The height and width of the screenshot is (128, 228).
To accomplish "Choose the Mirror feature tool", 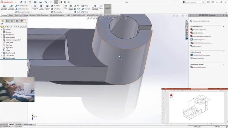I will (85, 12).
